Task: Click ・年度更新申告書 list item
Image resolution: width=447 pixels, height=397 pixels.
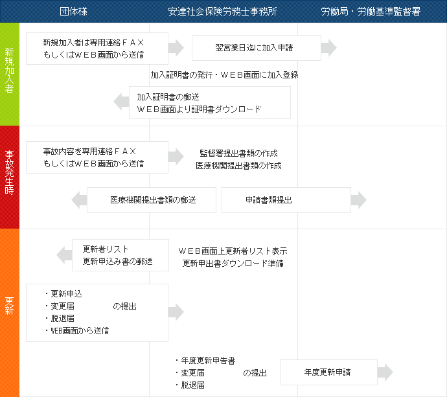Action: (x=205, y=361)
